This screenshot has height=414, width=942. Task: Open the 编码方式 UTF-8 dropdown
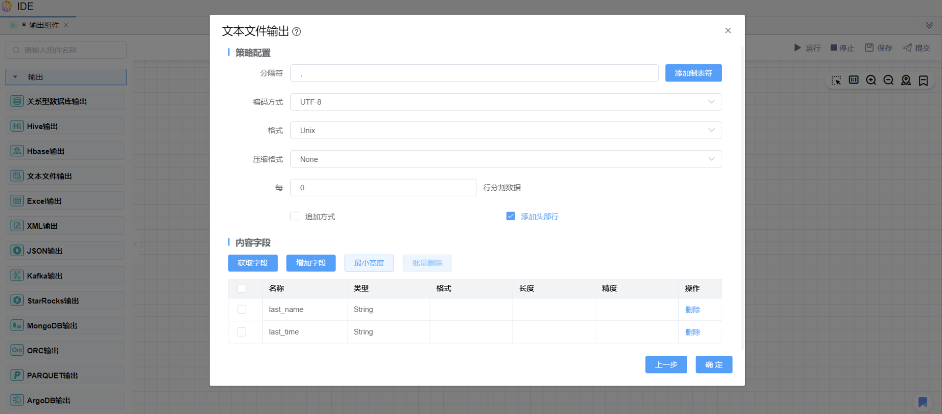(x=505, y=102)
